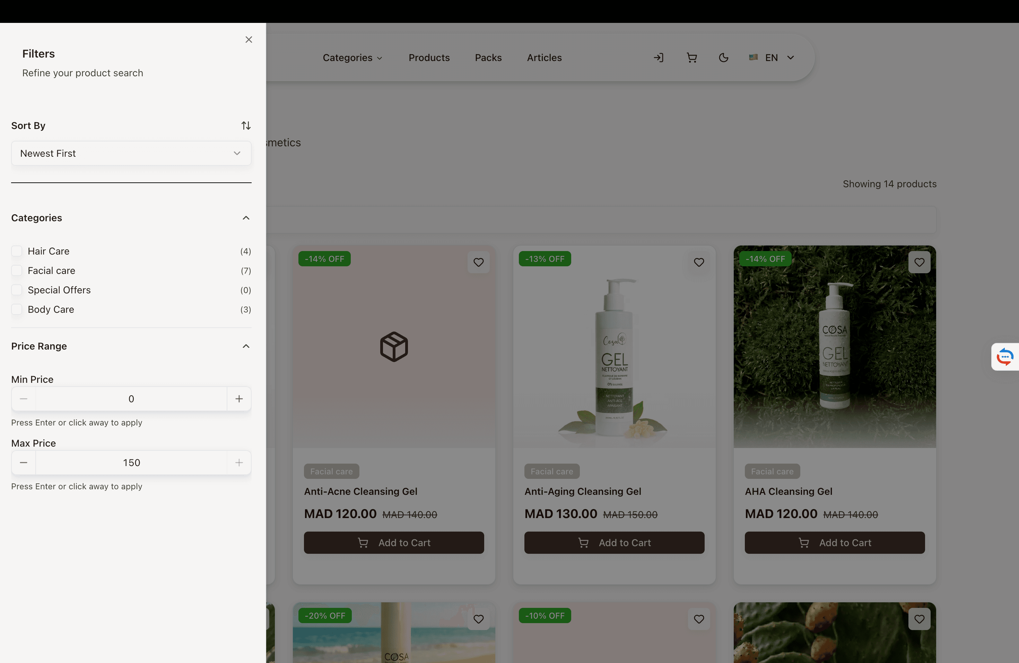1019x663 pixels.
Task: Go to the Products page
Action: point(429,58)
